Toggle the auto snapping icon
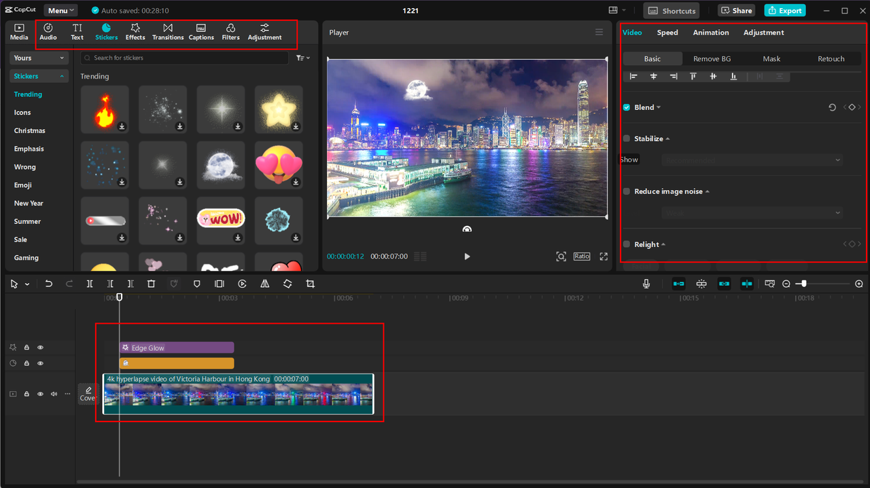870x488 pixels. click(x=701, y=284)
